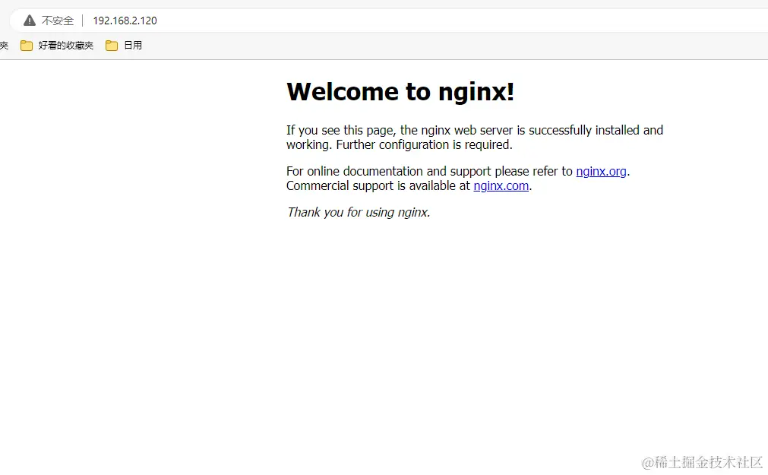Open the 好看的收藏夹 bookmarks folder
Image resolution: width=768 pixels, height=475 pixels.
57,46
